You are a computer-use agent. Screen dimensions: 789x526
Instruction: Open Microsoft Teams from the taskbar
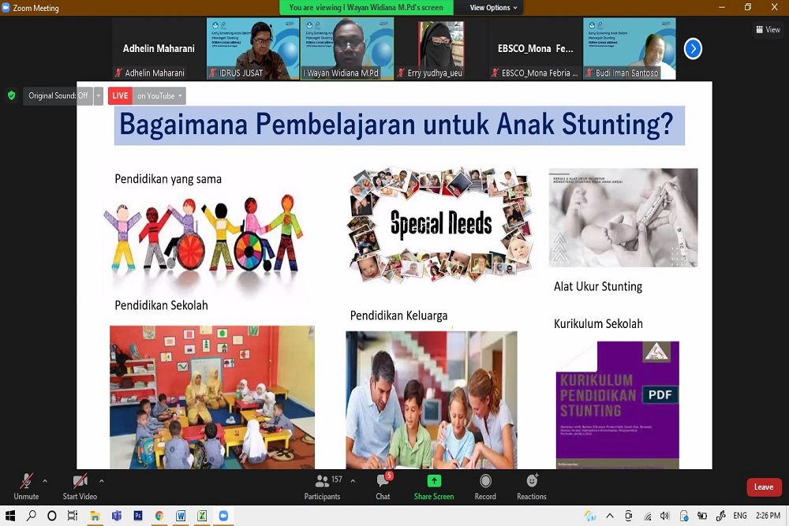coord(117,516)
